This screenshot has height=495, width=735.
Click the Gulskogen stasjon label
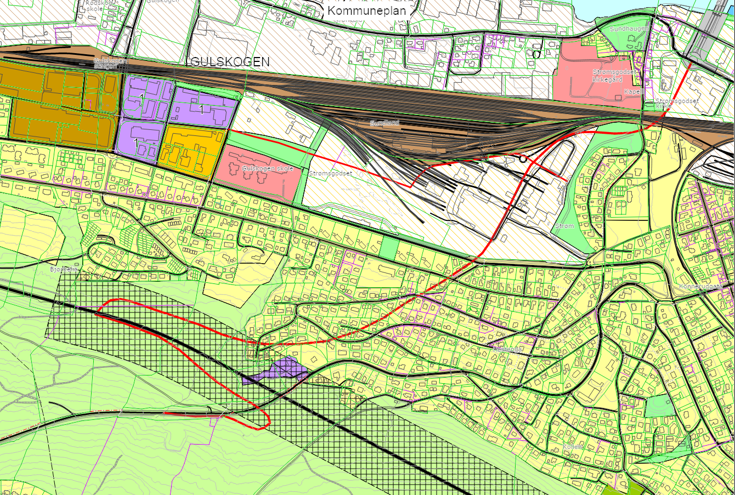click(110, 63)
